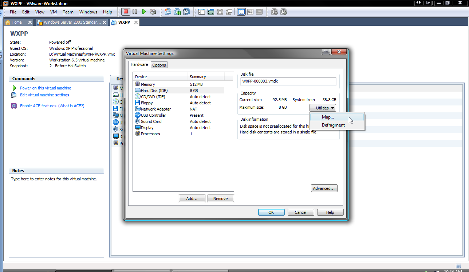Click the Reset toolbar icon
Image resolution: width=469 pixels, height=272 pixels.
click(x=153, y=12)
